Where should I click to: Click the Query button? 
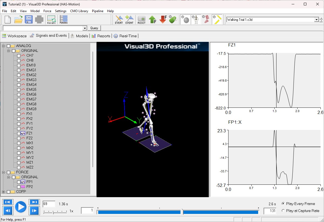(x=94, y=28)
